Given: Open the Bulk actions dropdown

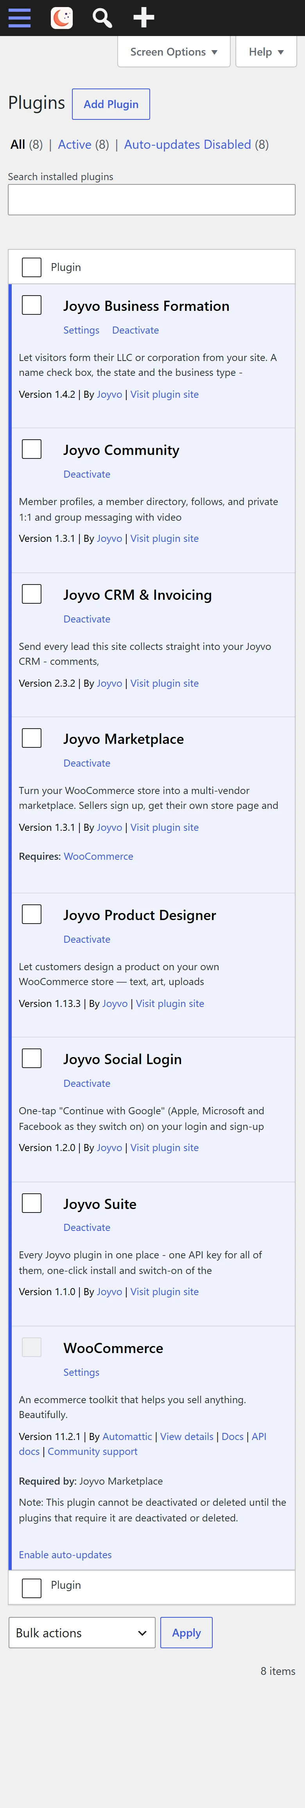Looking at the screenshot, I should [82, 1633].
